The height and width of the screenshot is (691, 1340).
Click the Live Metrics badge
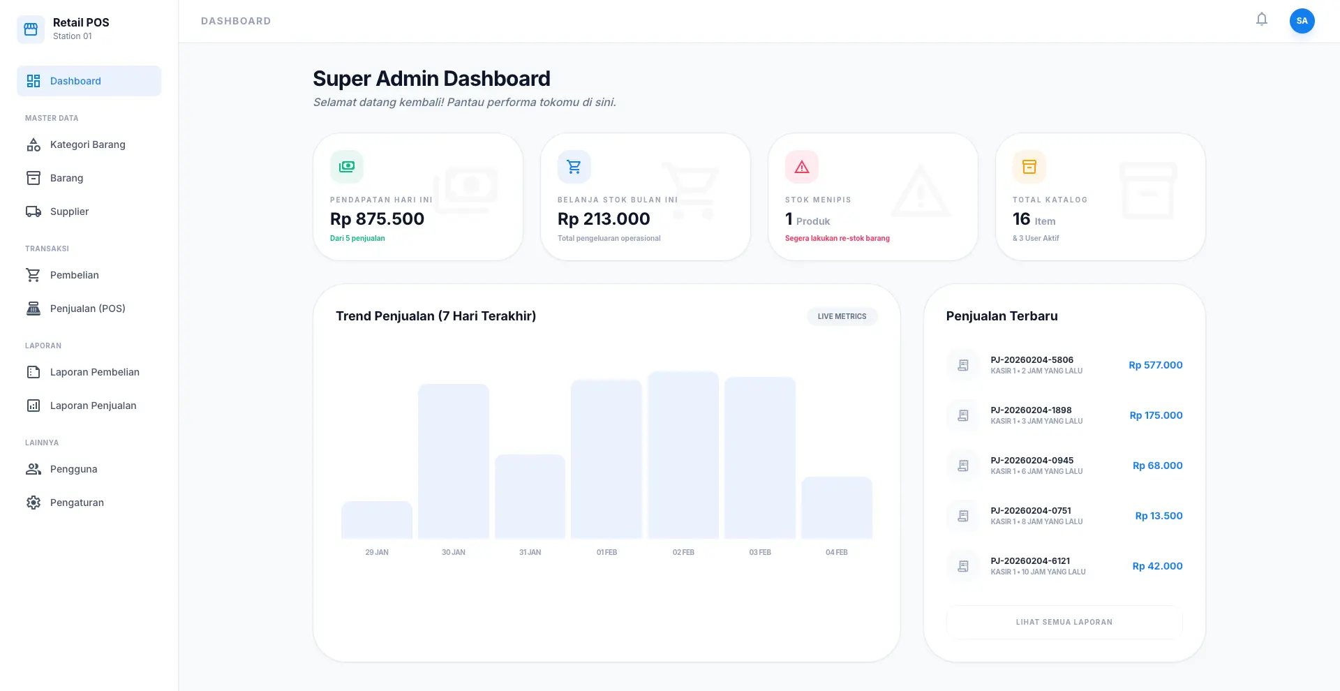(842, 316)
